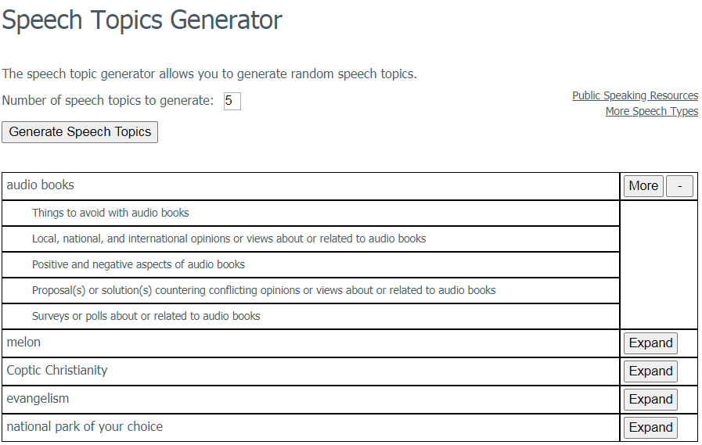Open the More Speech Types link
702x445 pixels.
tap(651, 111)
